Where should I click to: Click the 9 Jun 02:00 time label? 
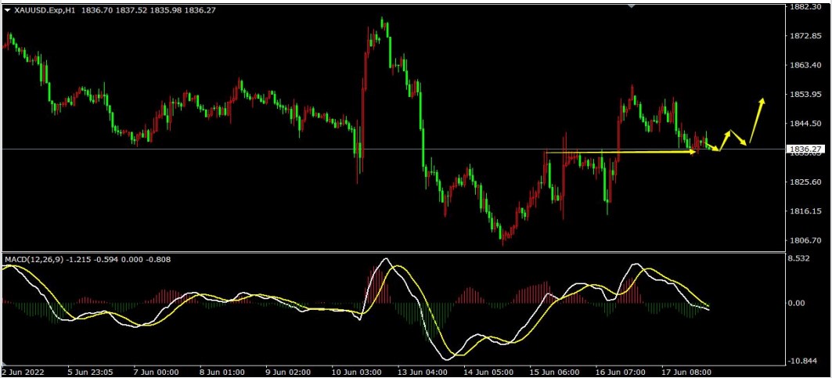click(289, 372)
